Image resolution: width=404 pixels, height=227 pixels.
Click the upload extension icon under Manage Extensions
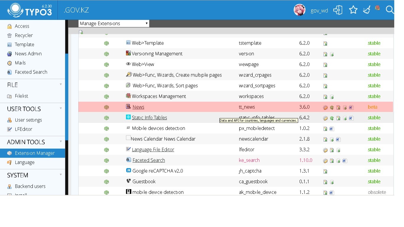point(81,32)
